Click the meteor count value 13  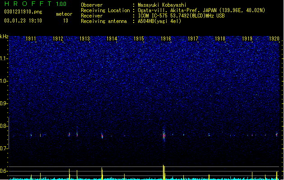point(65,21)
